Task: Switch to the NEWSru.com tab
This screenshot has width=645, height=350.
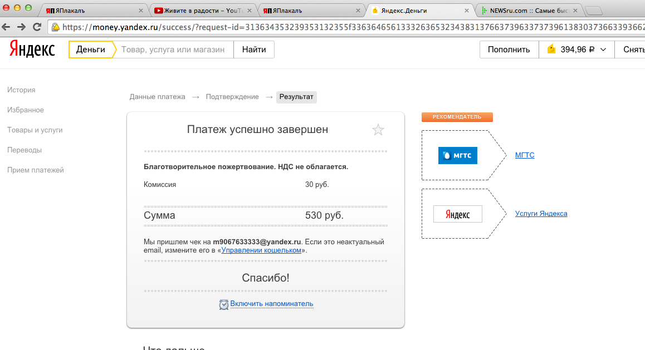Action: (529, 11)
